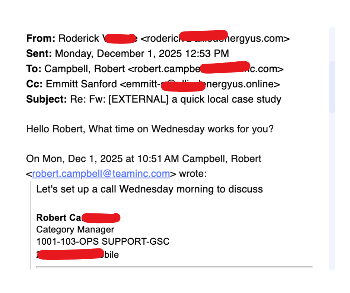Click the "From:" header label

(x=41, y=38)
